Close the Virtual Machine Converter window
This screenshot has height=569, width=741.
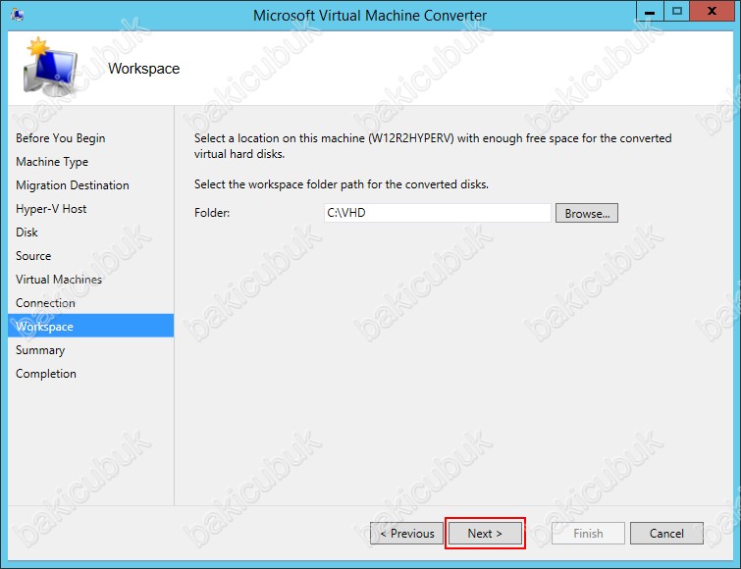pyautogui.click(x=712, y=11)
